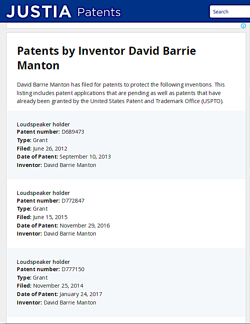The height and width of the screenshot is (324, 250).
Task: Click the filed date June 26, 2012
Action: pyautogui.click(x=50, y=149)
